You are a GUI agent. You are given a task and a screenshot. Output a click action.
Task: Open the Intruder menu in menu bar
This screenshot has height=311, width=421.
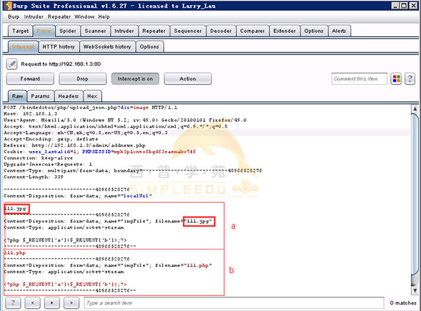point(34,17)
